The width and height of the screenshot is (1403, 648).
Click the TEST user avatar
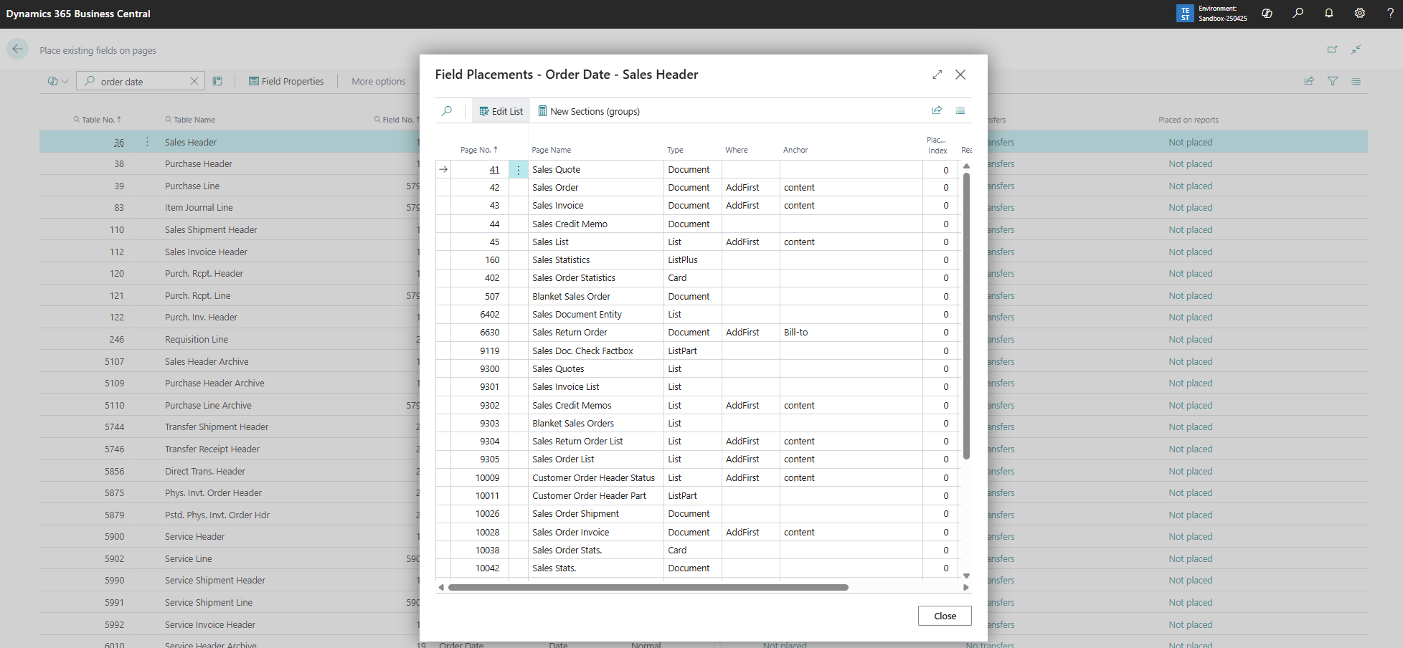(x=1185, y=14)
